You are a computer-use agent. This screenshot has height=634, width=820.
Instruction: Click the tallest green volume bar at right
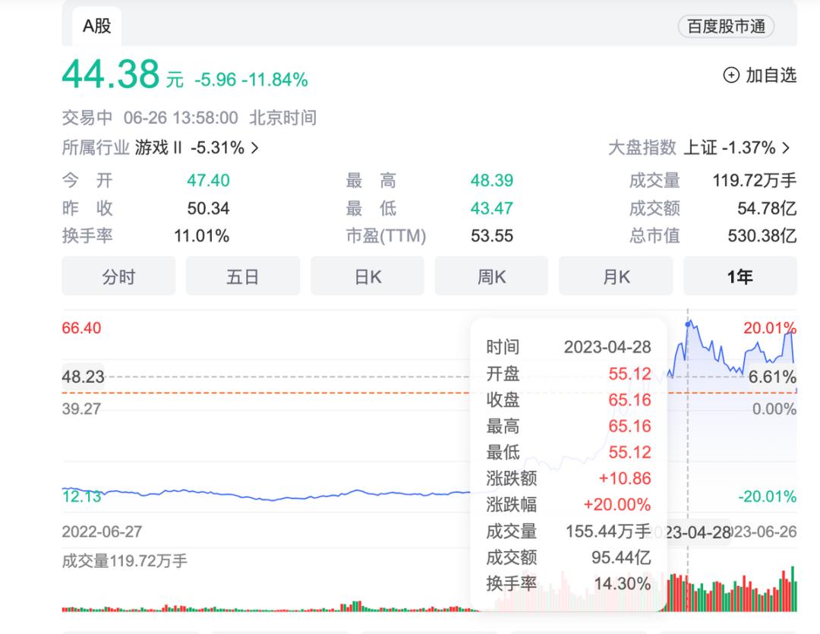[793, 588]
